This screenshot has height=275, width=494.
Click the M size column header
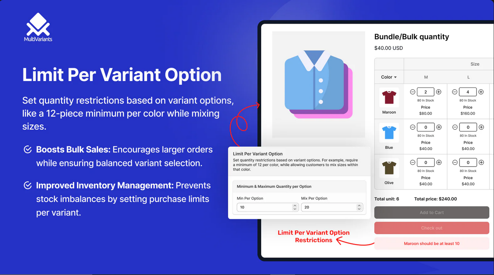coord(426,77)
